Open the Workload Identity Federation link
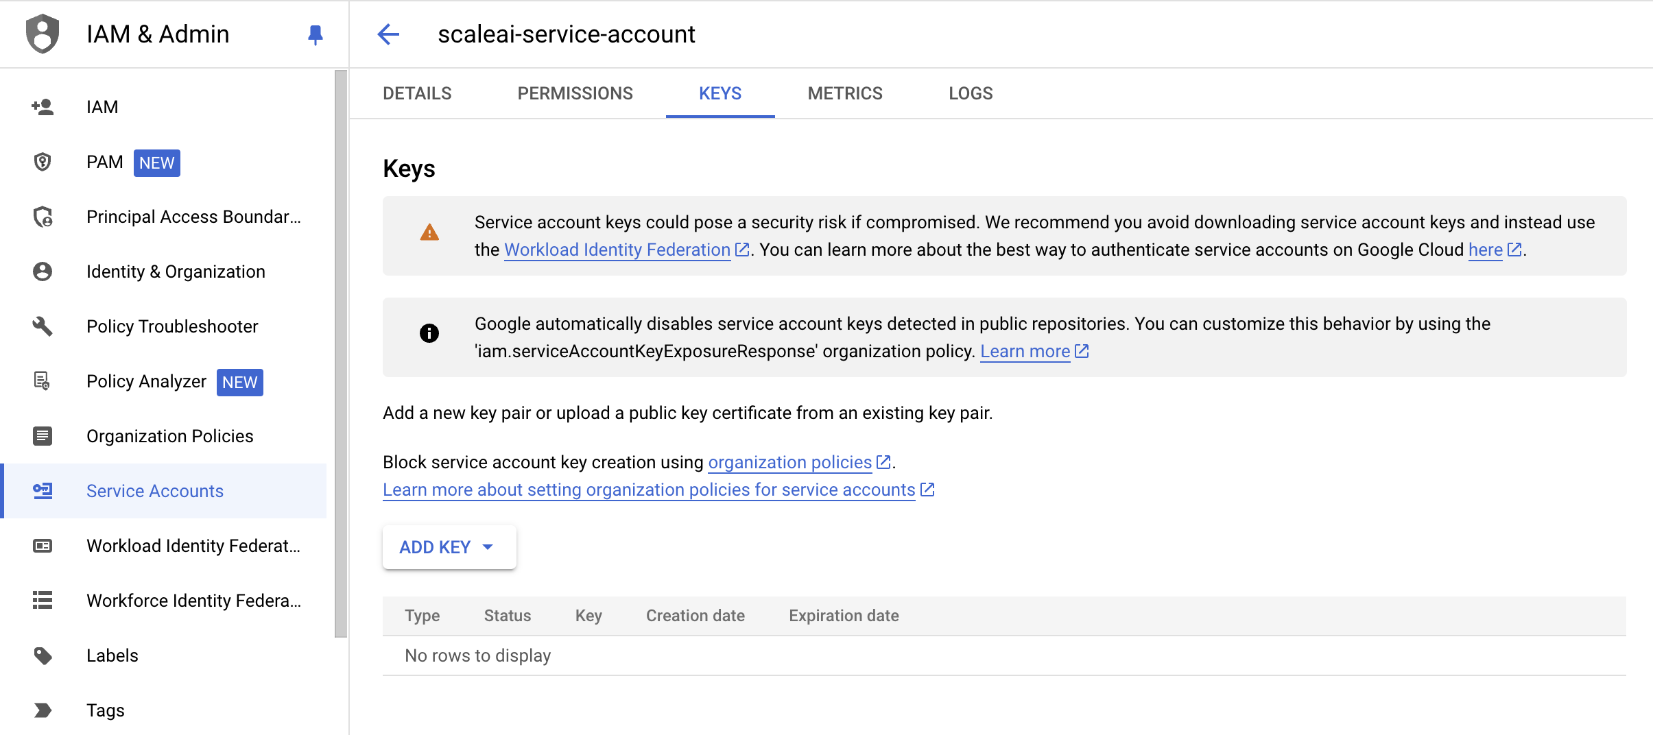Screen dimensions: 1653x735 pos(617,250)
